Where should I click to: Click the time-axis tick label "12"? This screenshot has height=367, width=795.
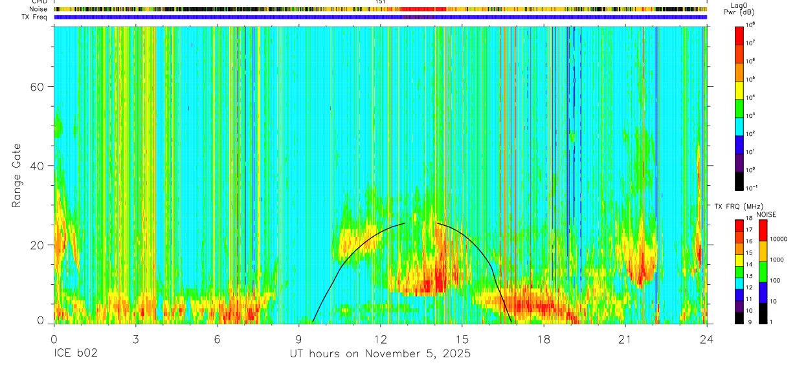point(381,340)
